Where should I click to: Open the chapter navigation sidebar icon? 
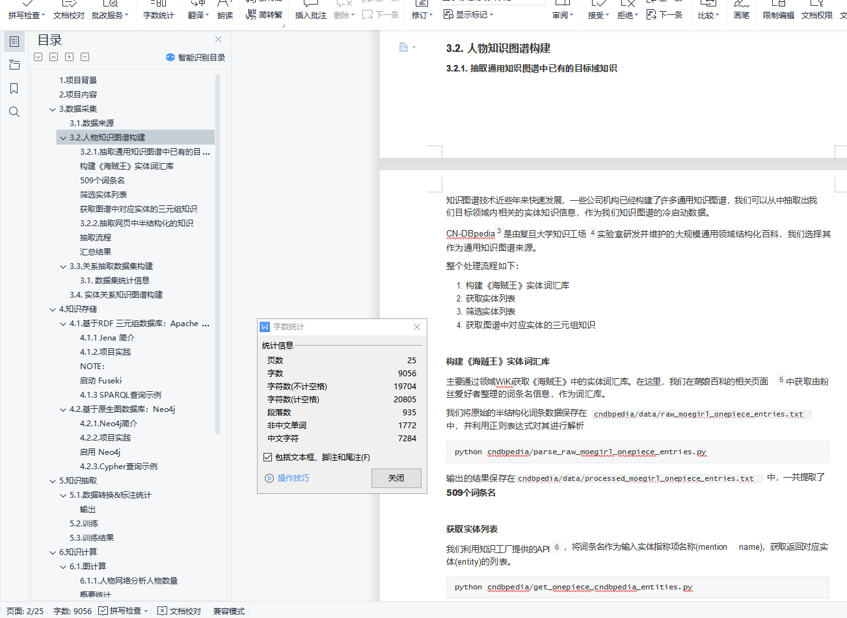[14, 65]
